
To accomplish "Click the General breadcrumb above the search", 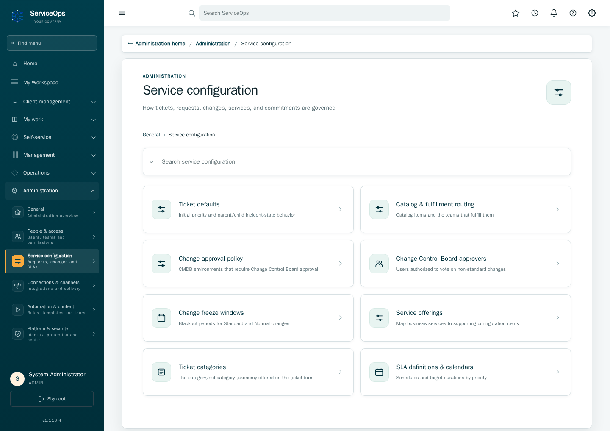I will point(151,135).
